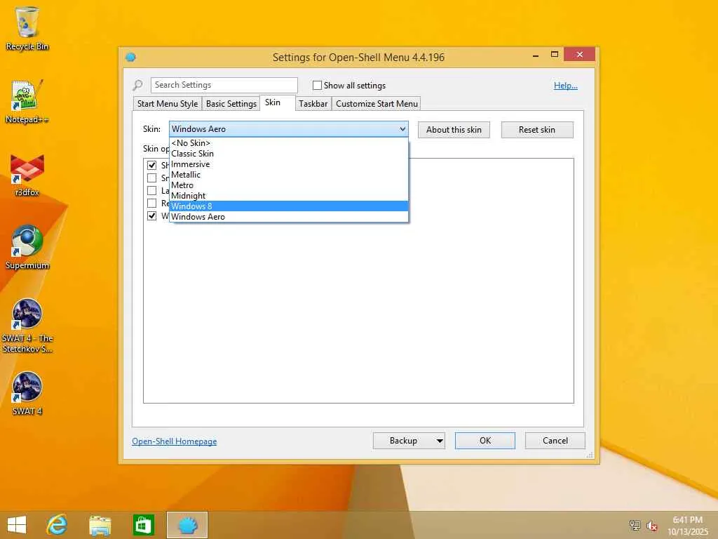Check the third skin option checkbox
The image size is (718, 539).
click(x=151, y=190)
